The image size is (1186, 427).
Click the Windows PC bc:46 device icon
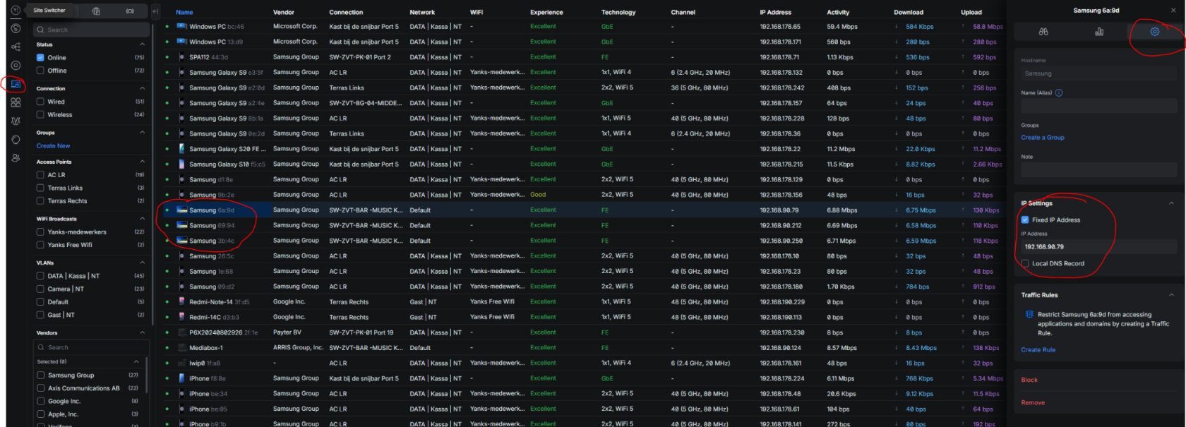(x=181, y=26)
